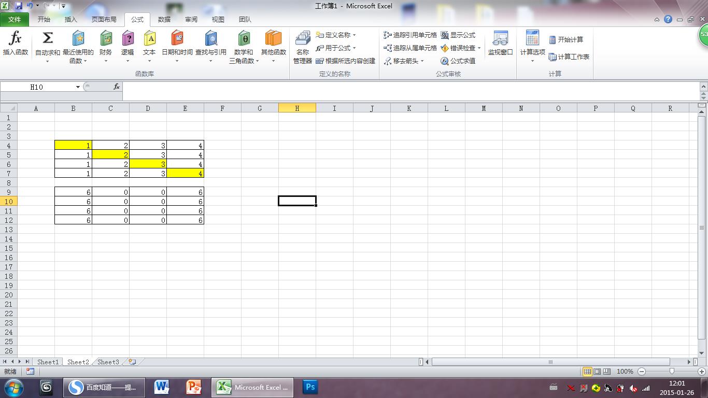The width and height of the screenshot is (708, 398).
Task: Switch to the 数据 ribbon tab
Action: 164,19
